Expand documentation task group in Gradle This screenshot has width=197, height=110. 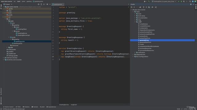(x=135, y=18)
